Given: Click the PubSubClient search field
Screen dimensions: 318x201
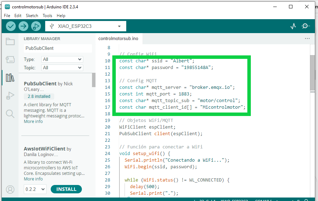Looking at the screenshot, I should pyautogui.click(x=58, y=48).
